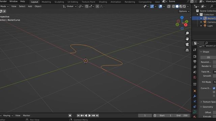Image resolution: width=216 pixels, height=121 pixels.
Task: Switch to the Sculpting workspace tab
Action: 59,2
